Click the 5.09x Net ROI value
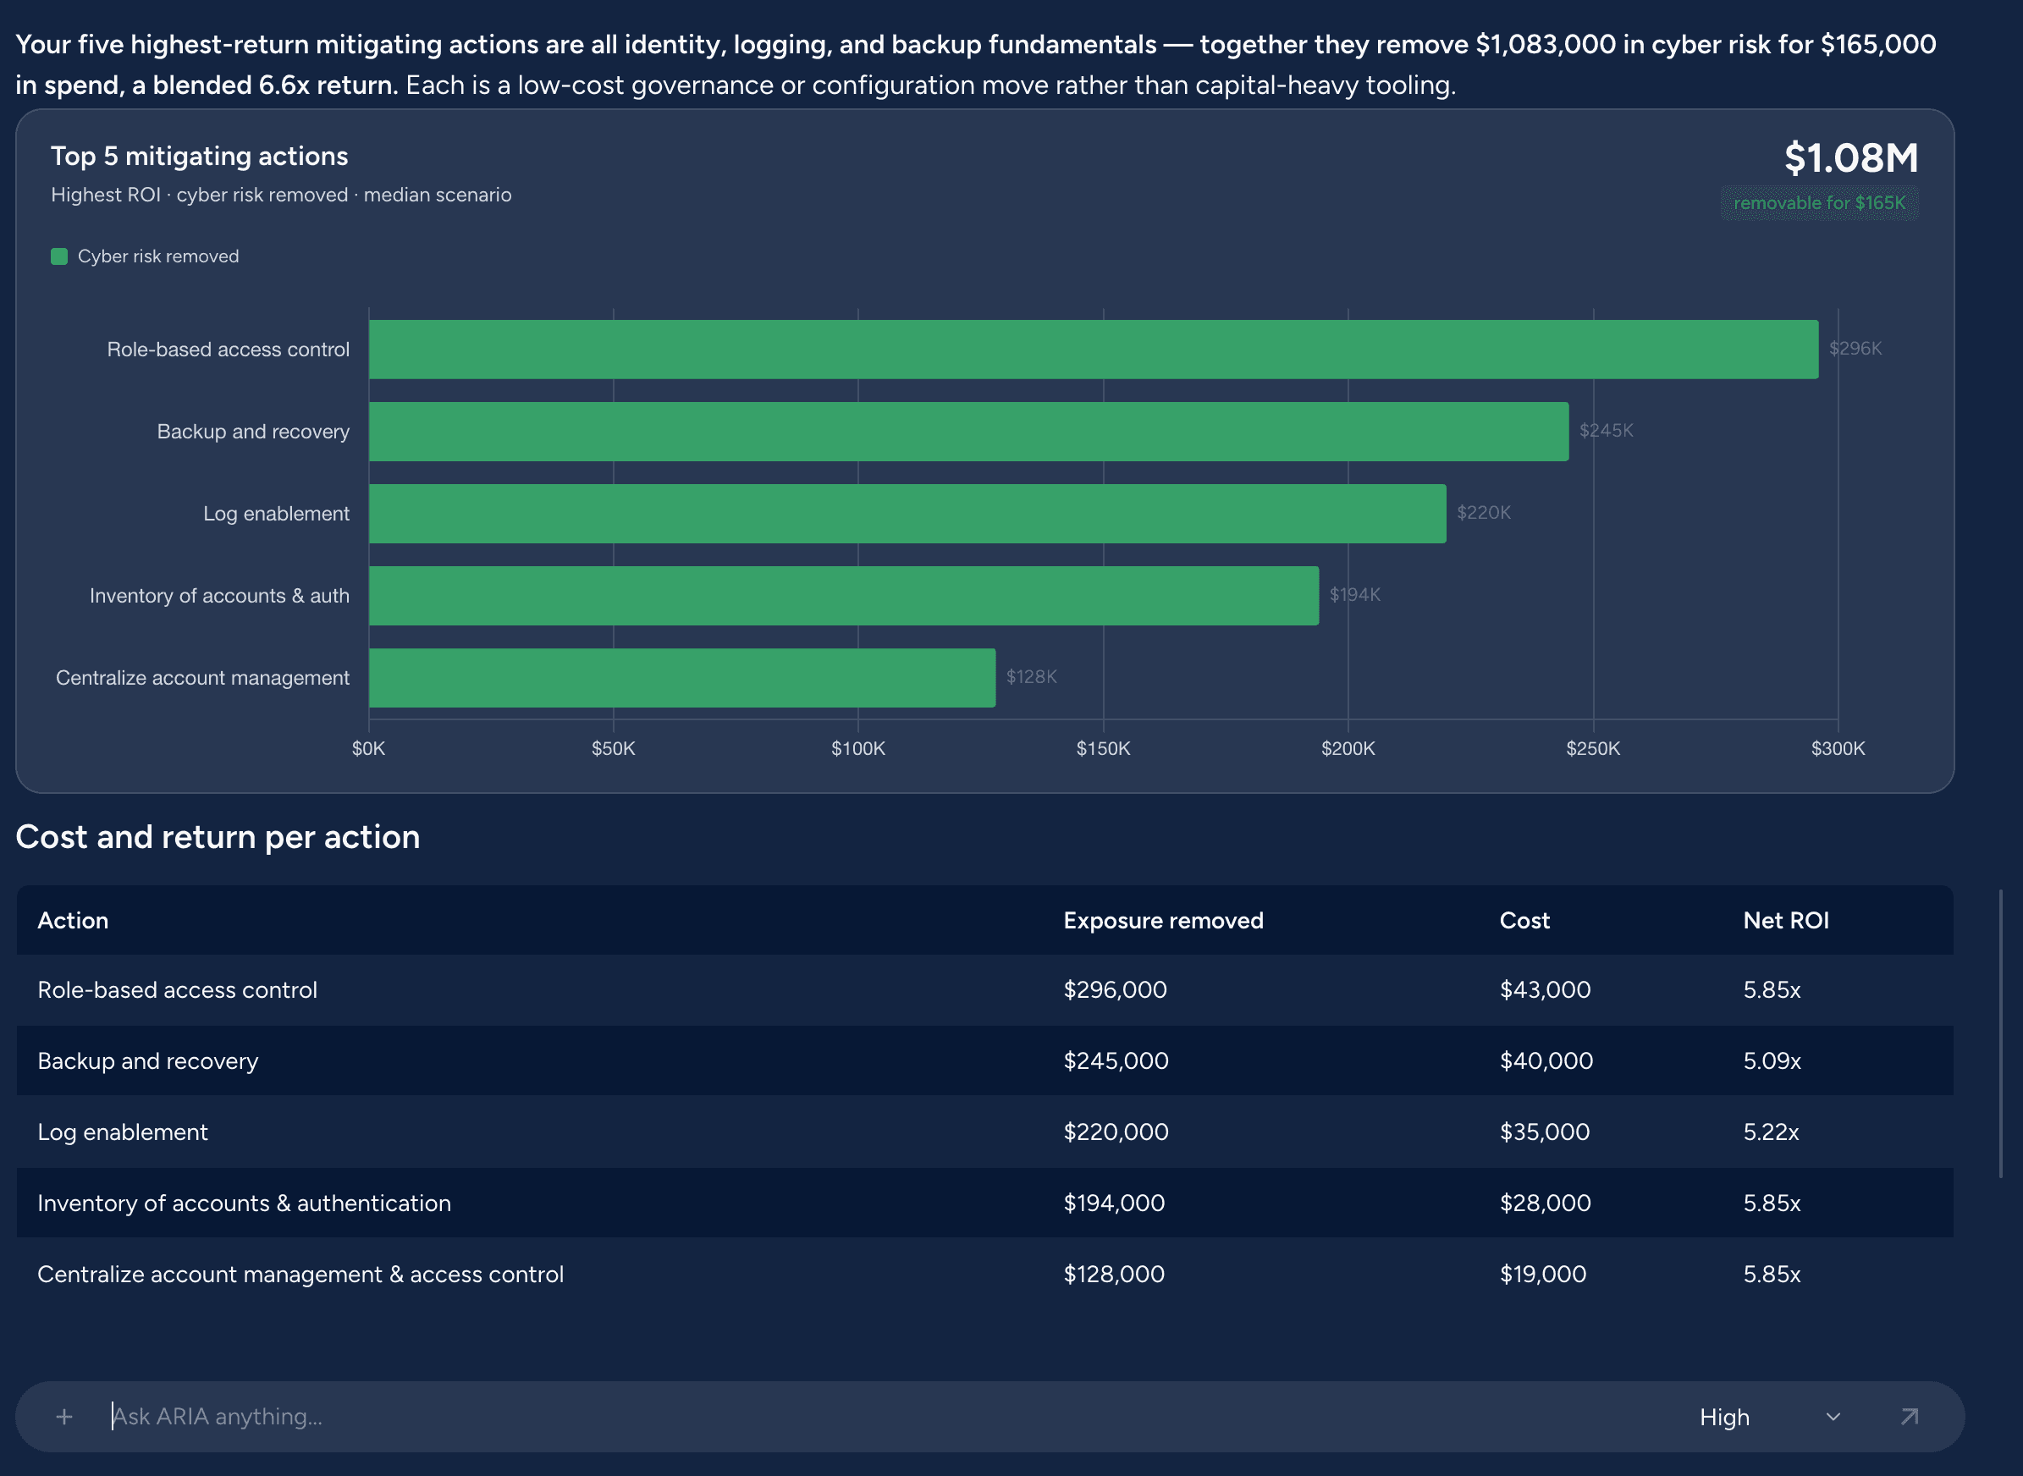This screenshot has height=1476, width=2023. click(x=1772, y=1061)
